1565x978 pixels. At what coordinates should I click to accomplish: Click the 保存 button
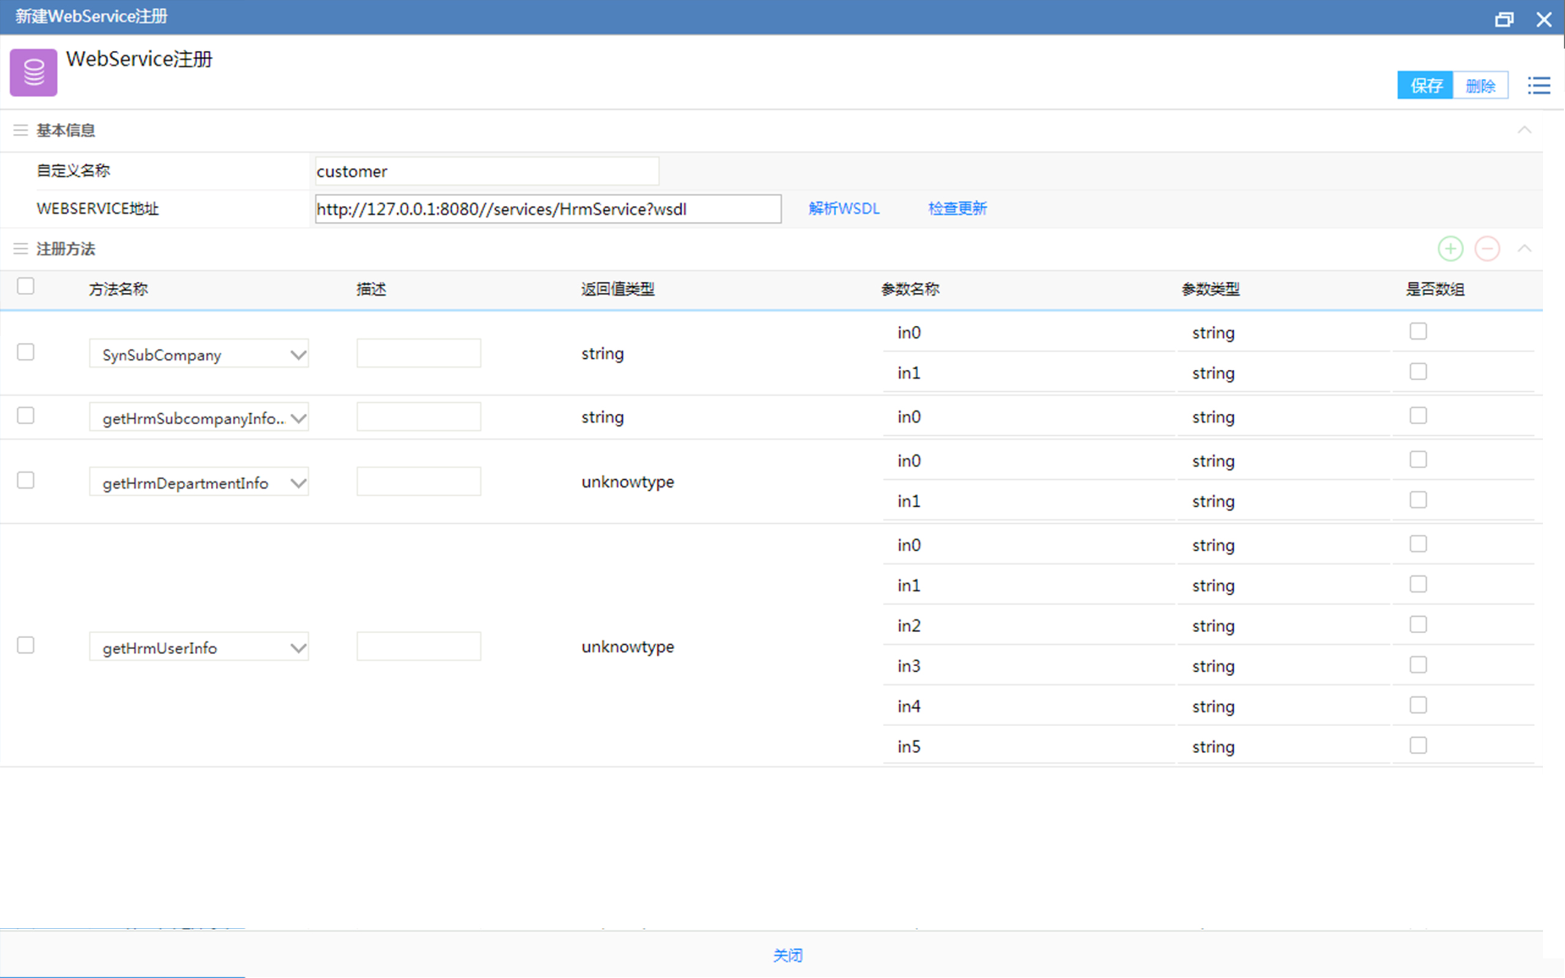pos(1426,86)
